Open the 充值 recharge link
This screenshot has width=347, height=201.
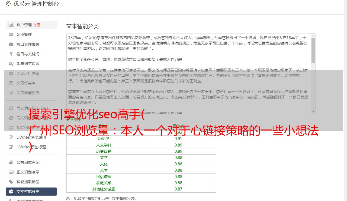coord(37,25)
